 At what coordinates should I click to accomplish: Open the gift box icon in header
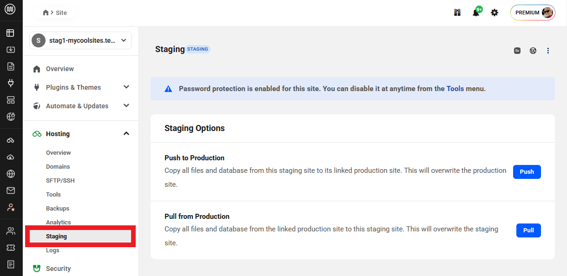point(457,13)
